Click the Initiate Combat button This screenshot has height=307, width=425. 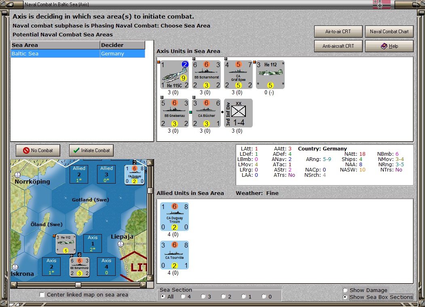91,150
